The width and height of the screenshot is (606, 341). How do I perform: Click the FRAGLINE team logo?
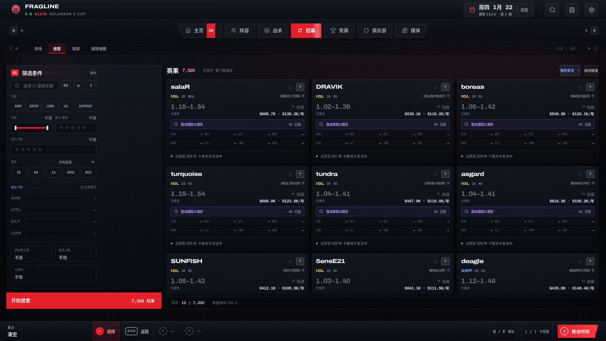(15, 9)
